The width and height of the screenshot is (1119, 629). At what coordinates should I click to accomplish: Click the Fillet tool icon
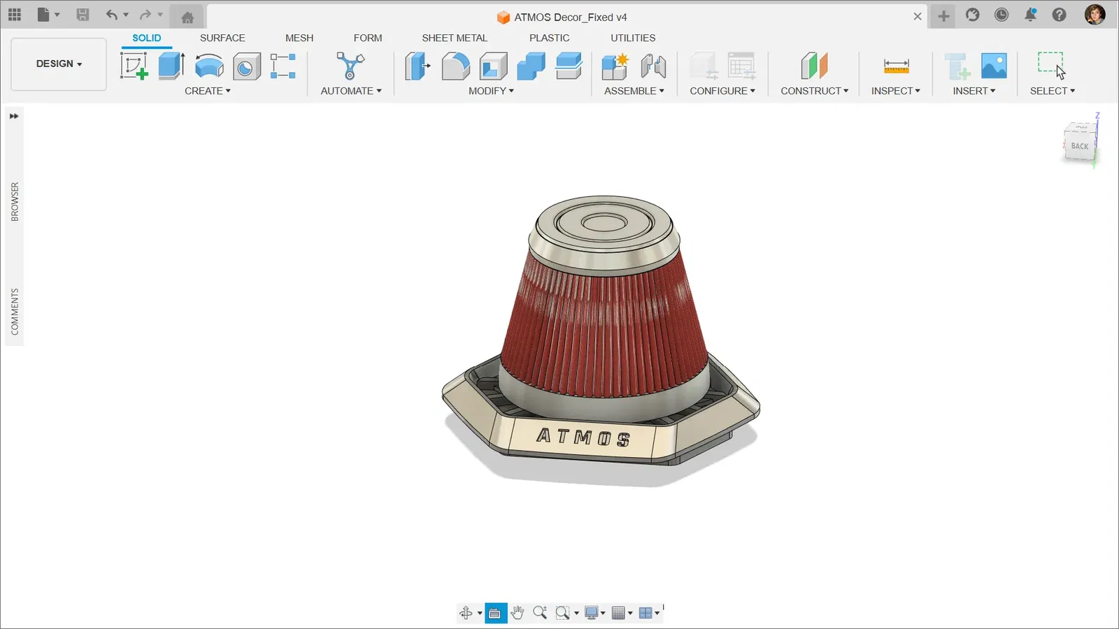455,66
